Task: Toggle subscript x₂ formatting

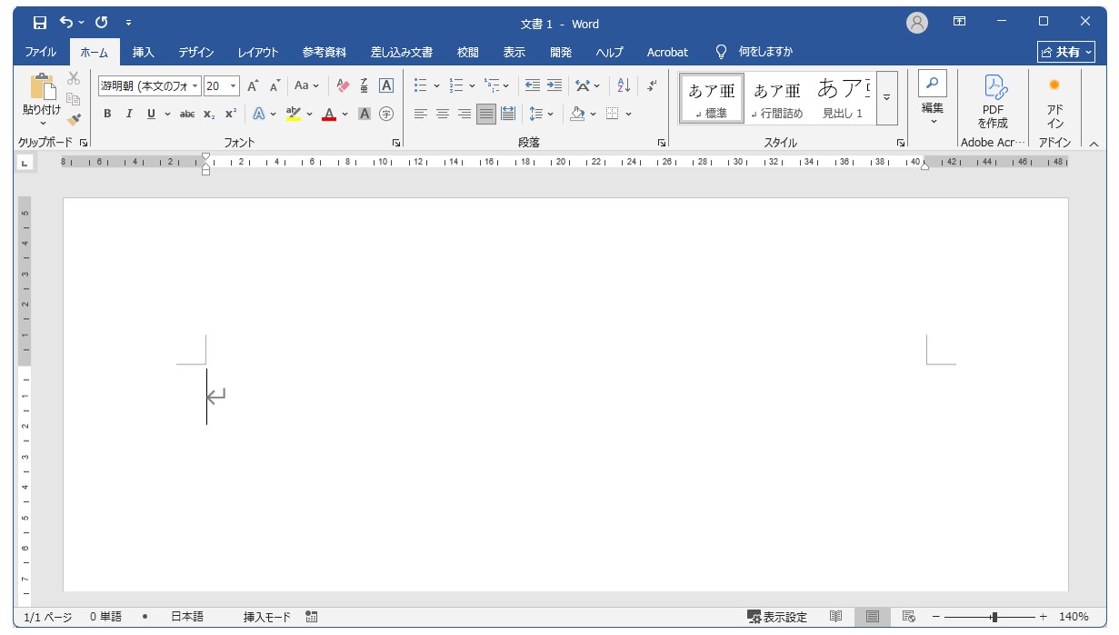Action: (209, 114)
